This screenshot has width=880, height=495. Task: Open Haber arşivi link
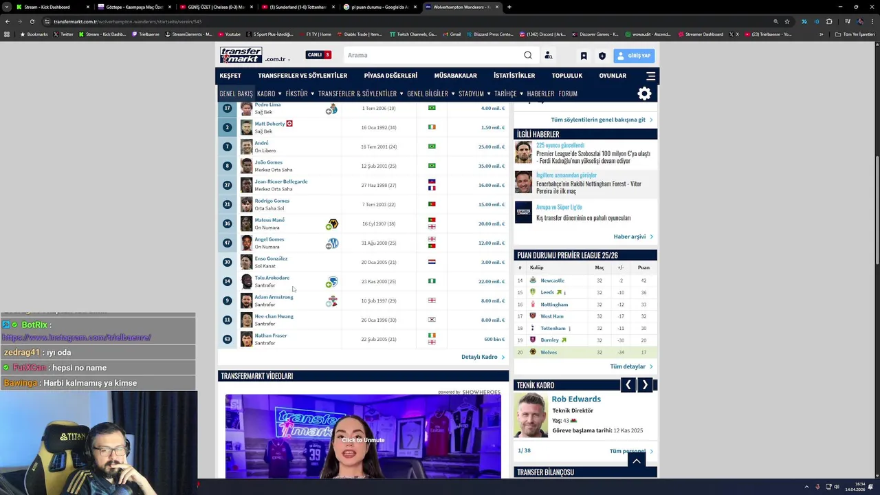point(632,236)
